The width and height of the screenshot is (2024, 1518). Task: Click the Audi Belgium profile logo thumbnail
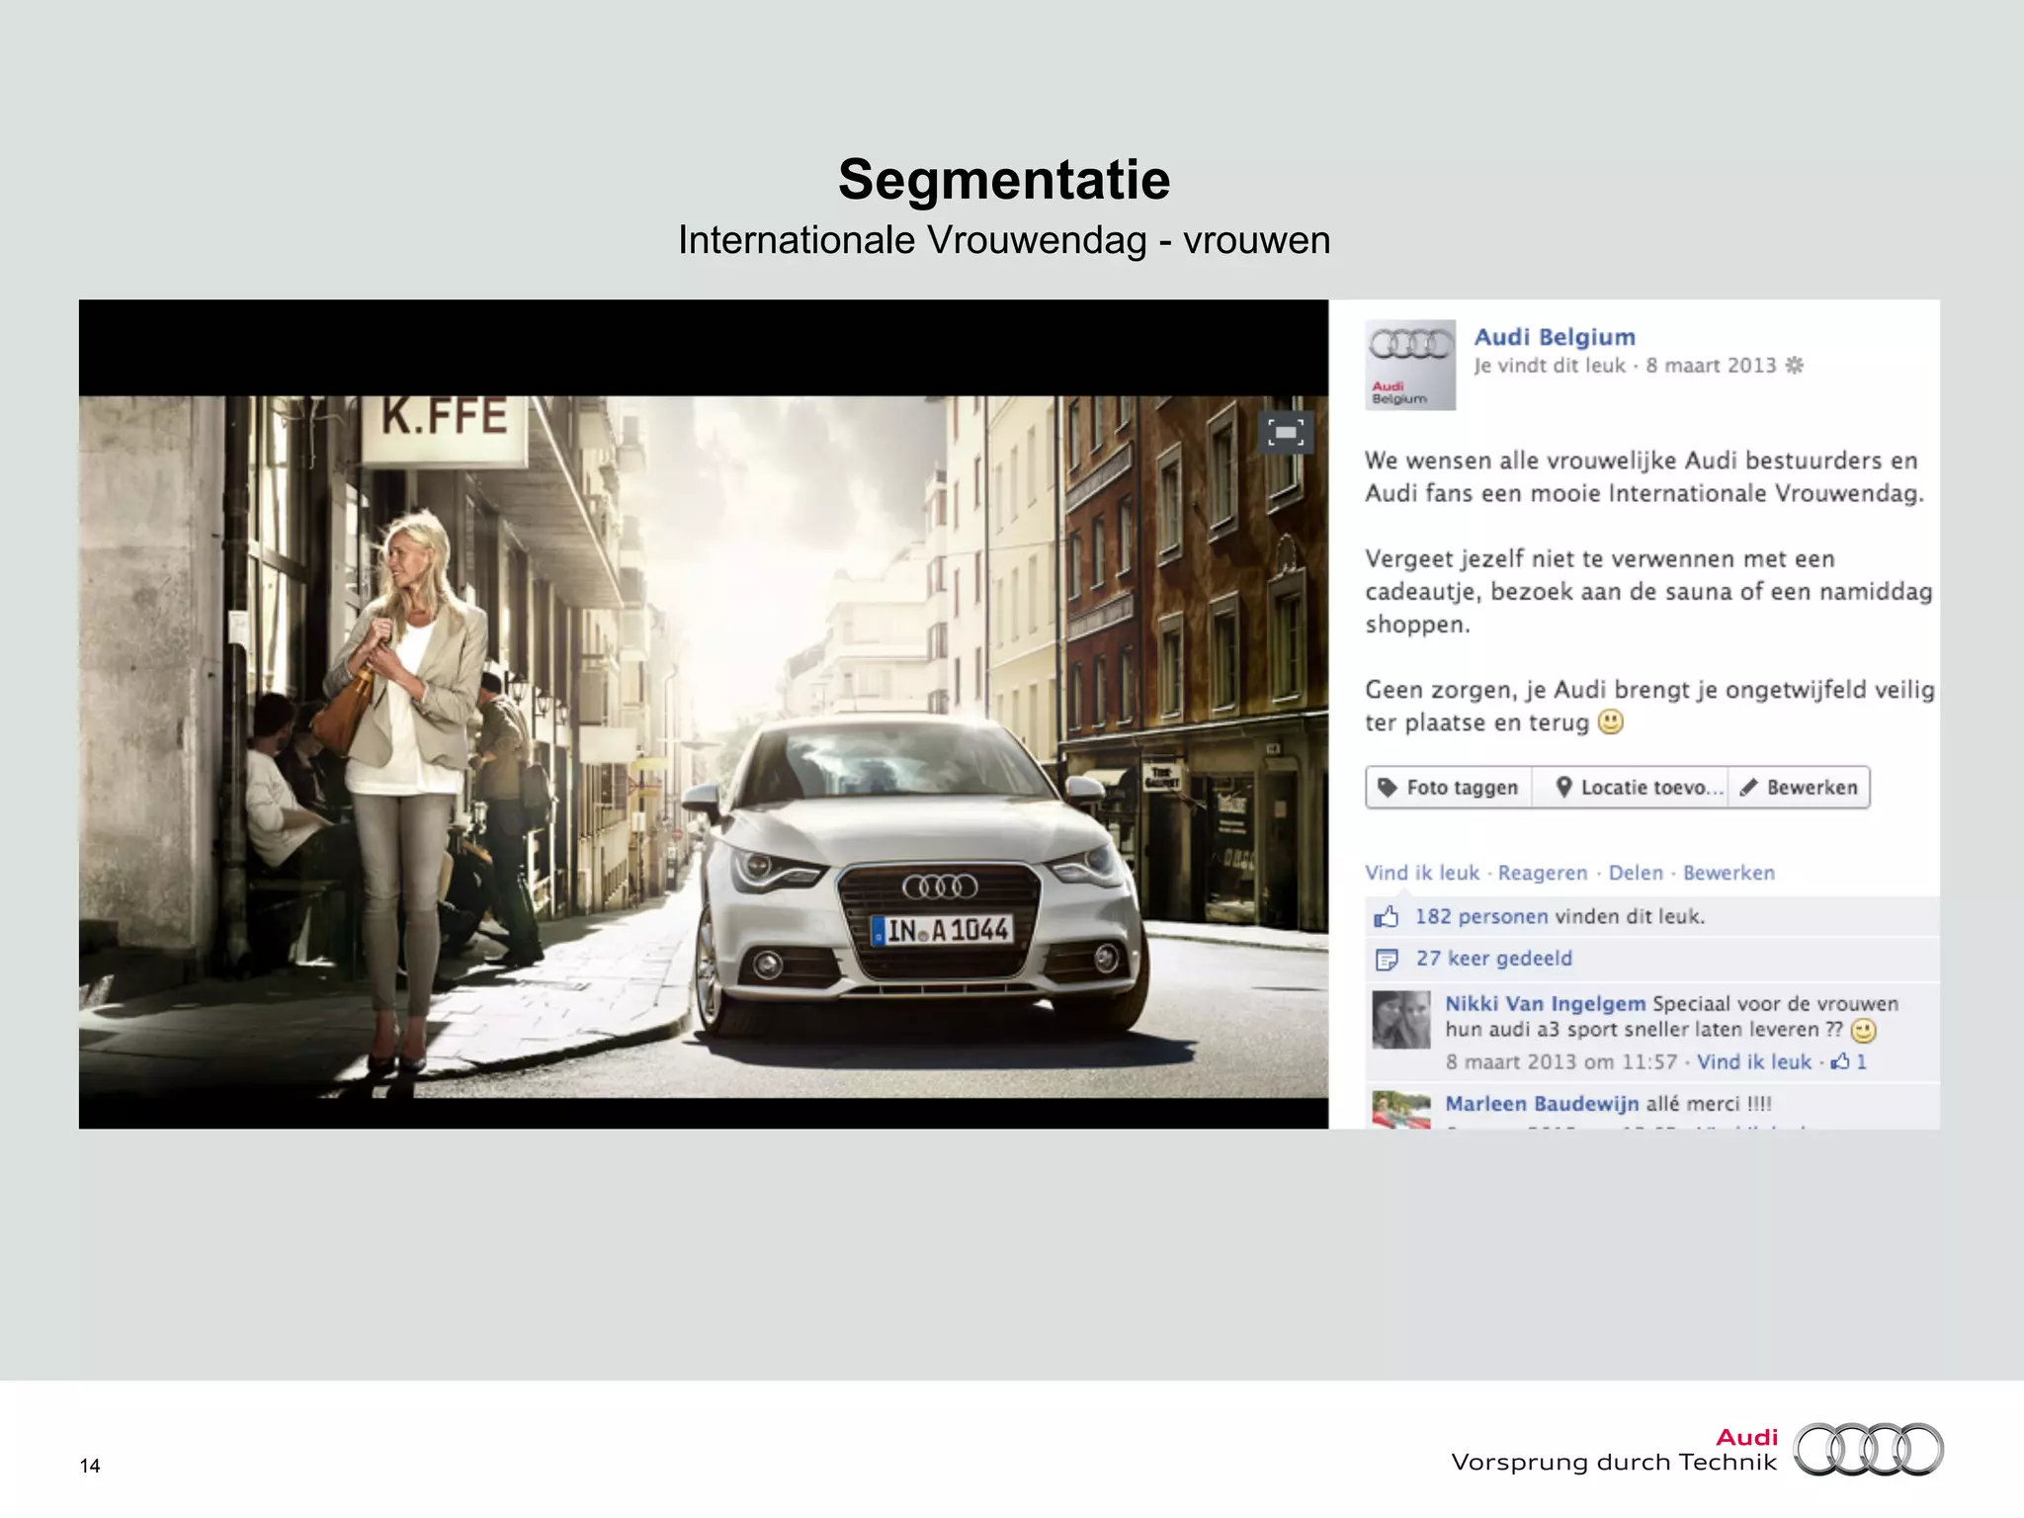click(x=1409, y=364)
